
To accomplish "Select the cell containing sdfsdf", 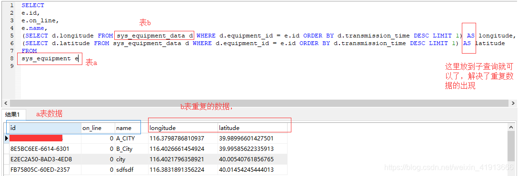I will point(131,169).
